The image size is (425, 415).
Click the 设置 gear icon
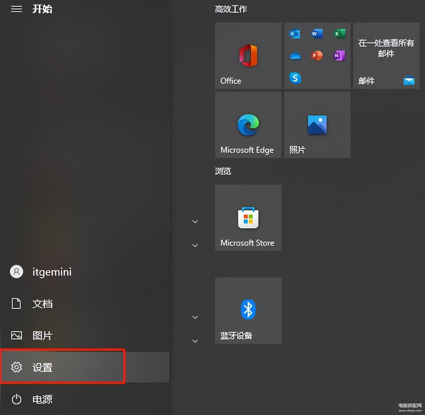pyautogui.click(x=16, y=367)
